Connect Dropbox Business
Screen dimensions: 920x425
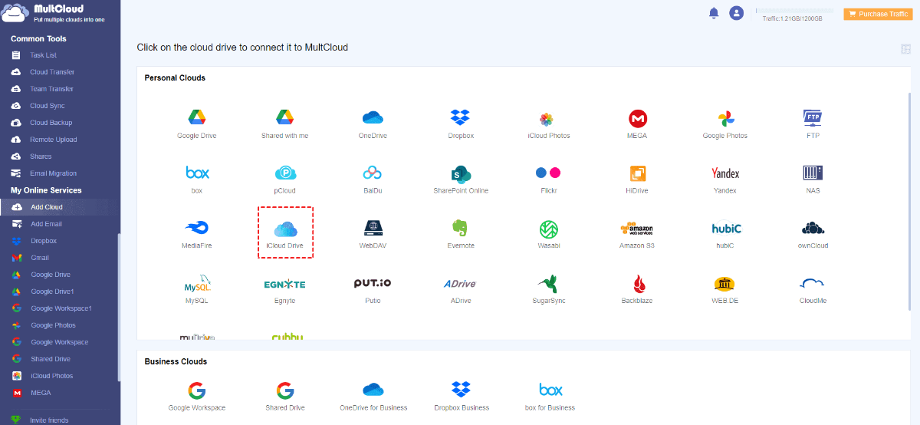[461, 396]
